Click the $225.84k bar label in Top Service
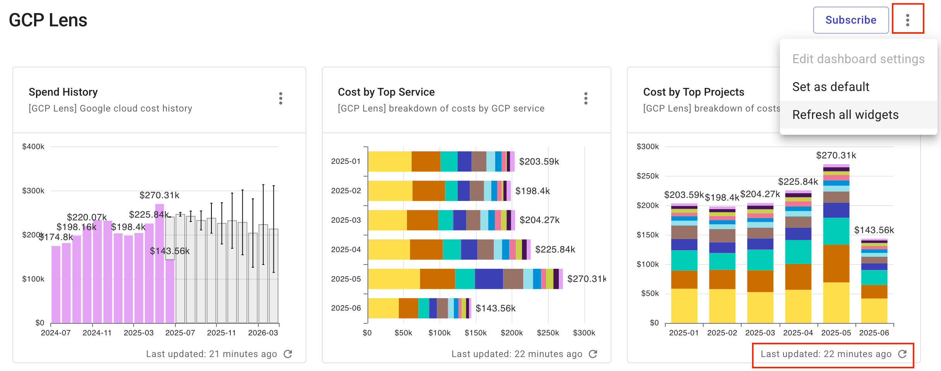 (x=555, y=249)
